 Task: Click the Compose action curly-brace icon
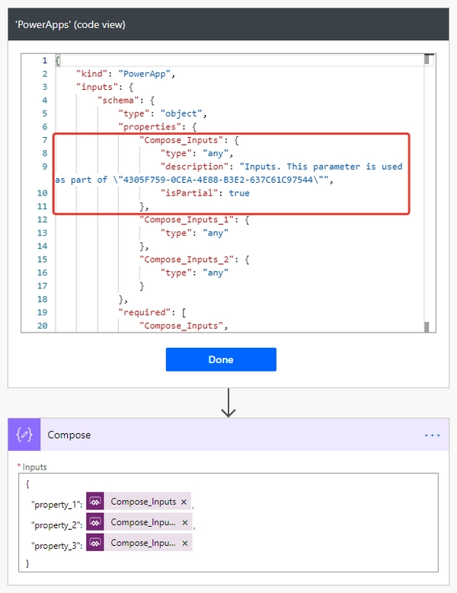[x=24, y=435]
